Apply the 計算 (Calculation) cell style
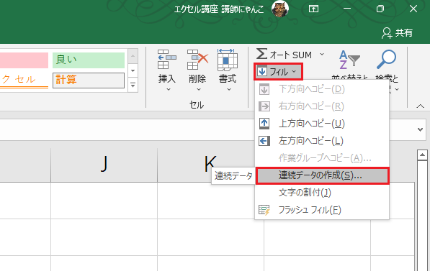This screenshot has width=430, height=271. [x=89, y=81]
